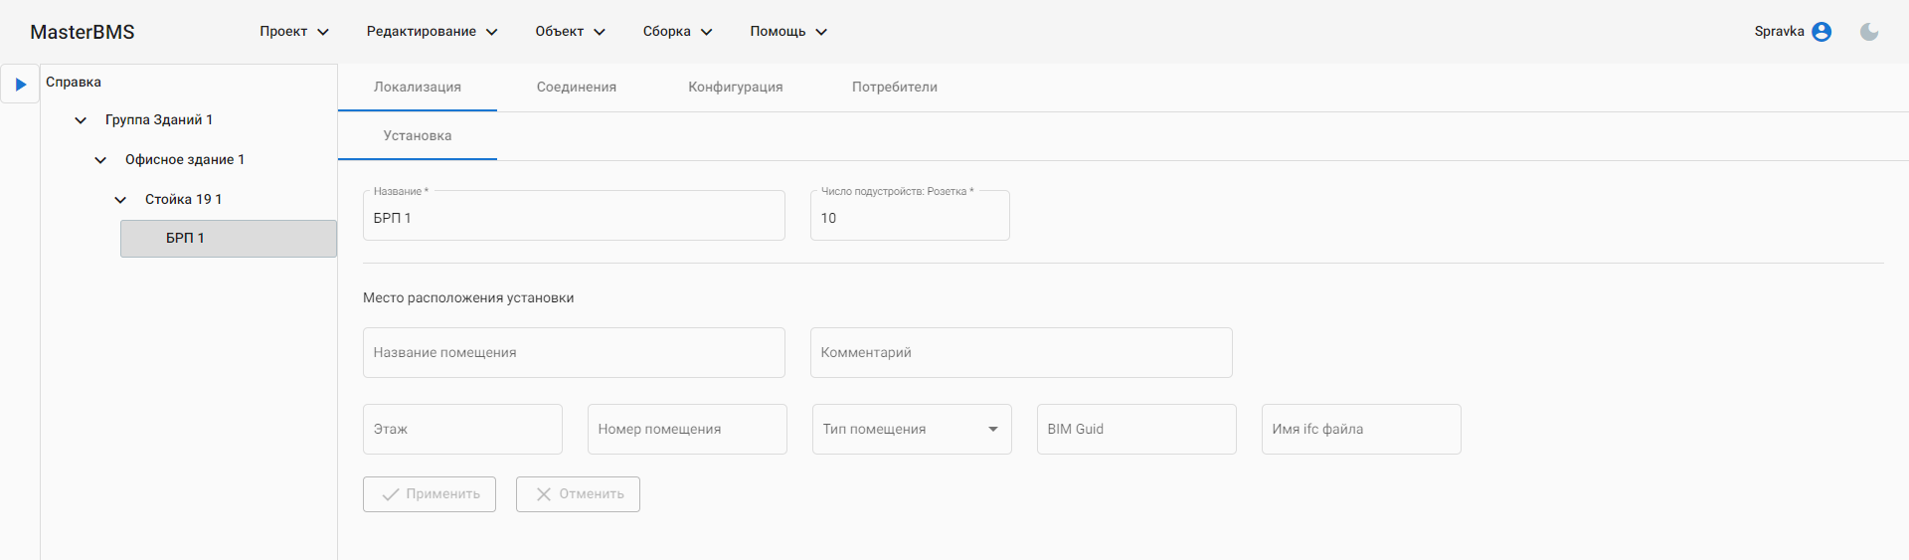Screen dimensions: 1909x560
Task: Collapse the Группа Зданий 1 tree node
Action: 81,120
